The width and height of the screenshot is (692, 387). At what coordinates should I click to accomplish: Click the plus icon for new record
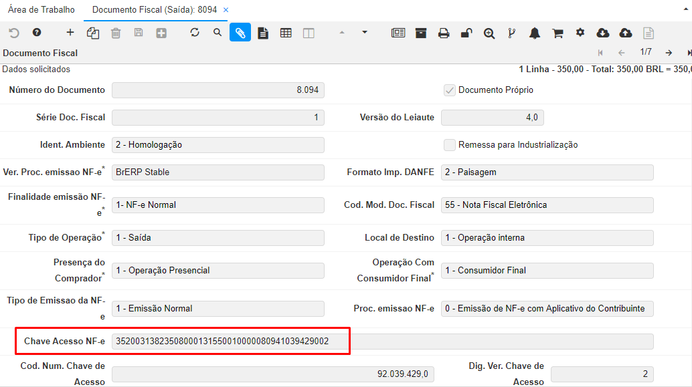70,33
